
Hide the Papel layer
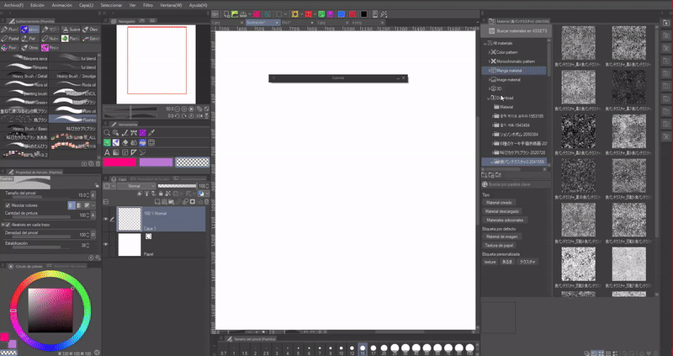coord(107,244)
